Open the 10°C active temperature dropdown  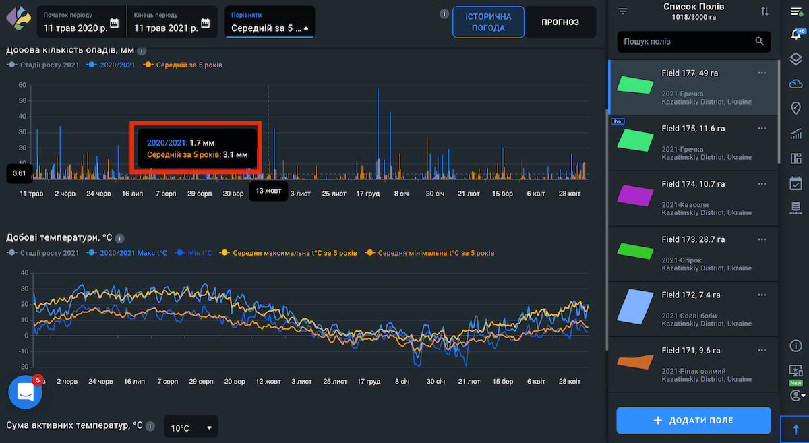(191, 427)
